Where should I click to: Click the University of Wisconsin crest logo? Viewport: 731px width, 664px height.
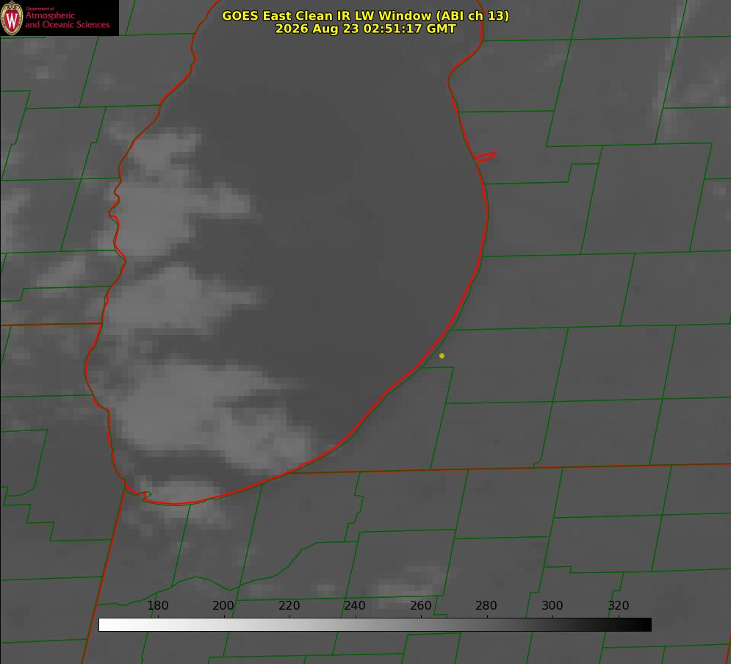[x=12, y=18]
